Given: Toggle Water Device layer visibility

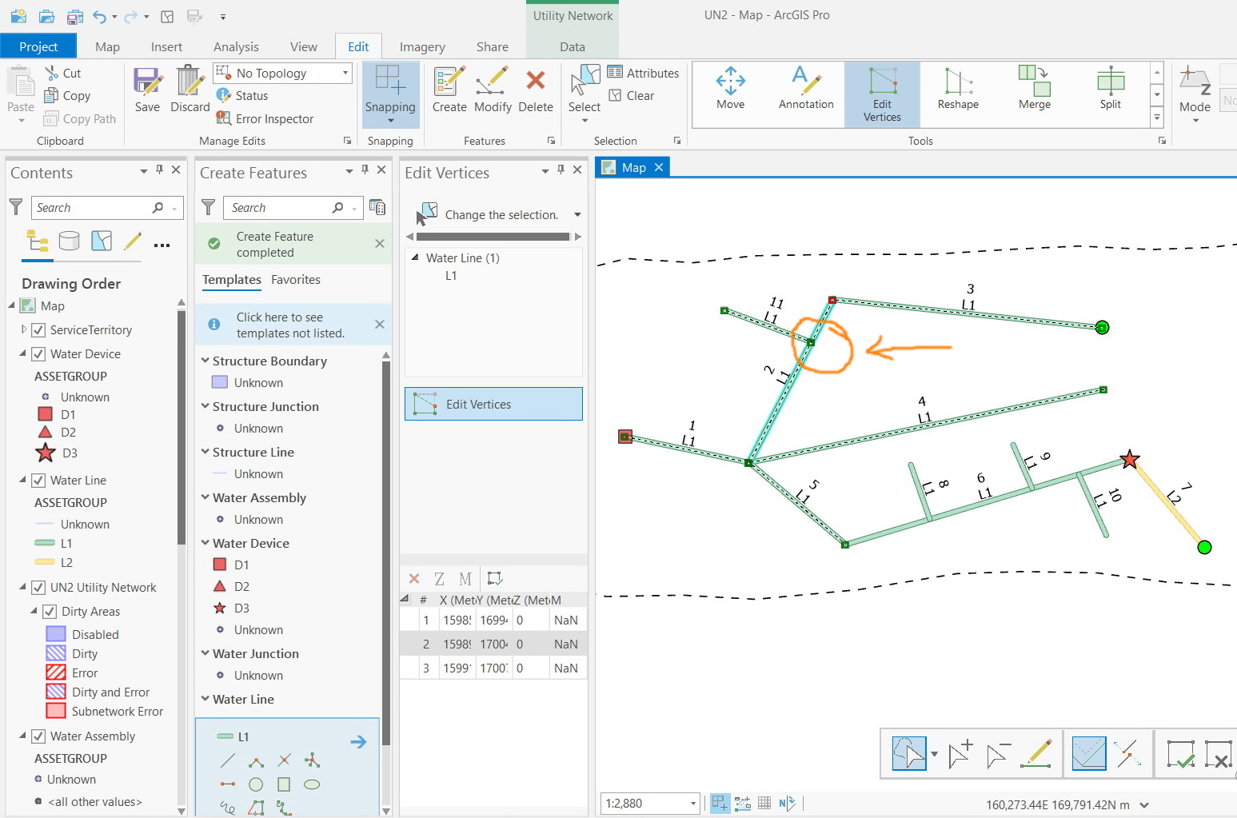Looking at the screenshot, I should tap(38, 353).
